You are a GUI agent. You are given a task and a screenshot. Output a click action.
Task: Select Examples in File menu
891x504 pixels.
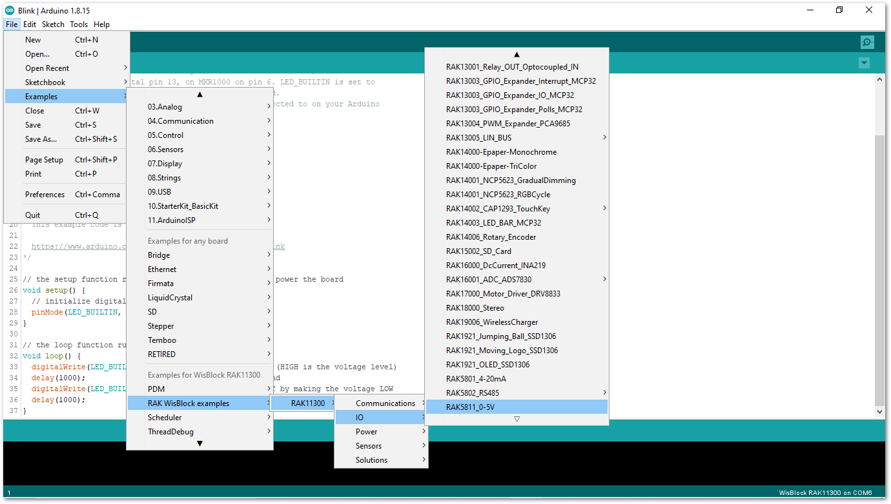pos(67,97)
